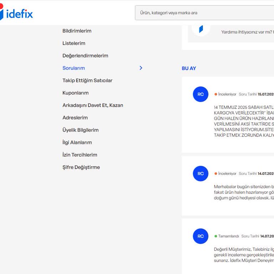The image size is (274, 274).
Task: Open Takip Ettiğim Satıcılar
Action: pos(87,81)
